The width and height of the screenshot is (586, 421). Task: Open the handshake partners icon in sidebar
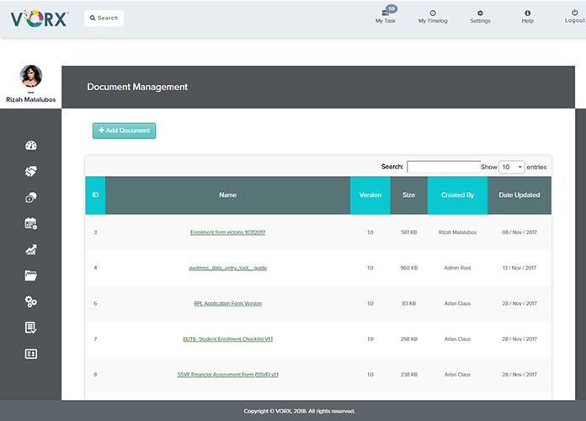(x=31, y=171)
